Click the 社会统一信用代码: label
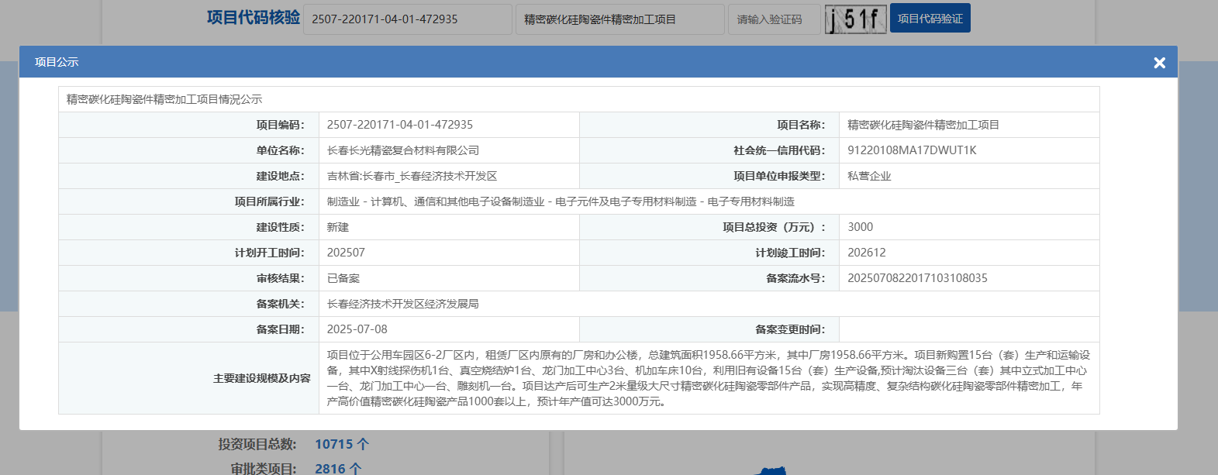The height and width of the screenshot is (475, 1218). point(779,150)
